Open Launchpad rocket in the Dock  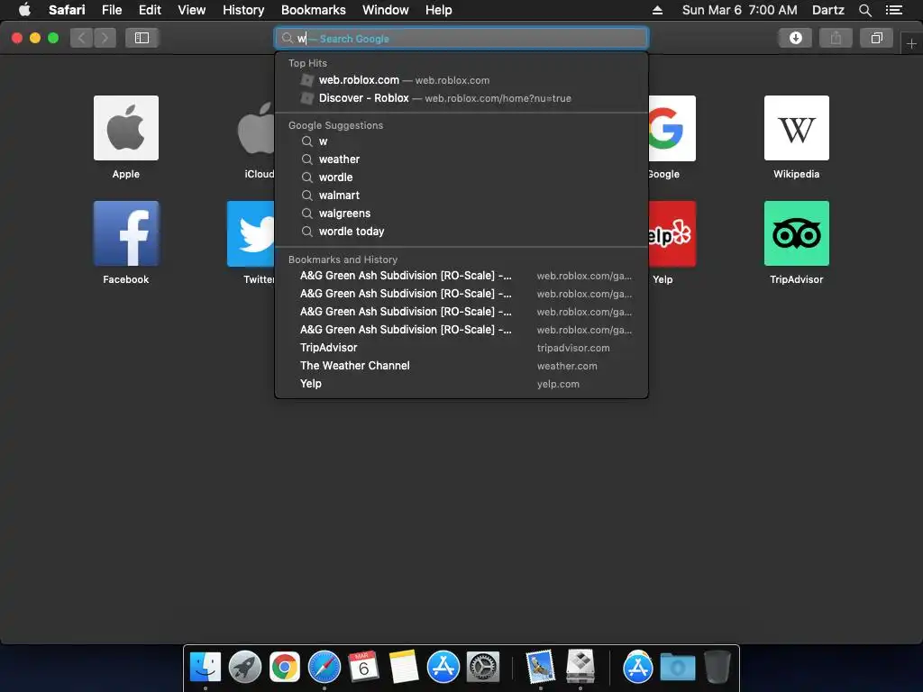click(245, 667)
